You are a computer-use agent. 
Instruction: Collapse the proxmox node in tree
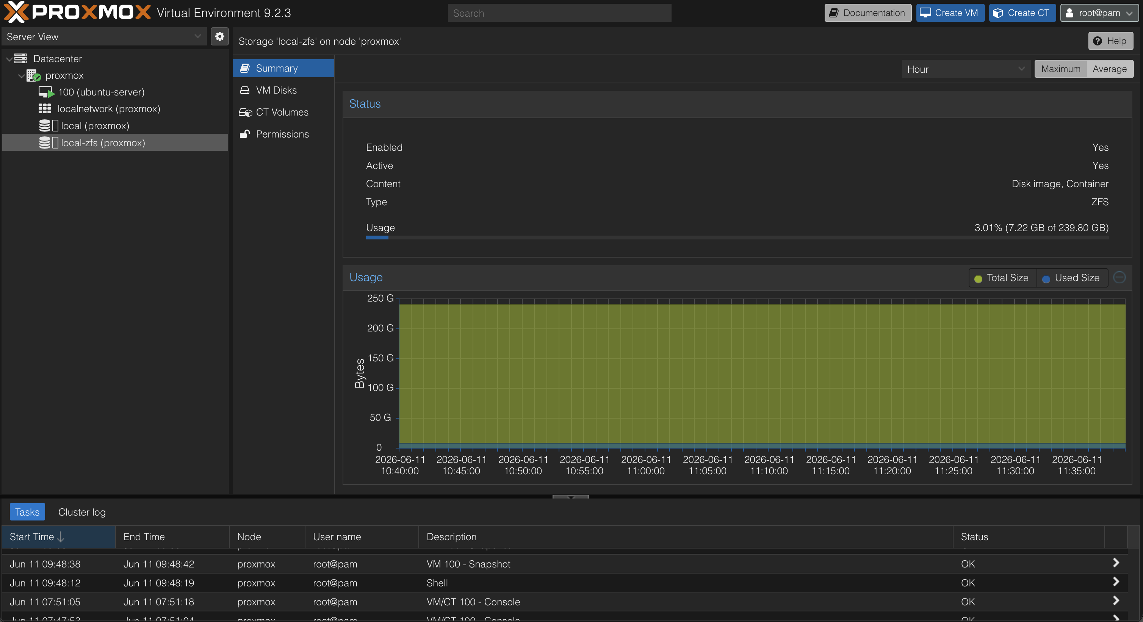point(21,75)
